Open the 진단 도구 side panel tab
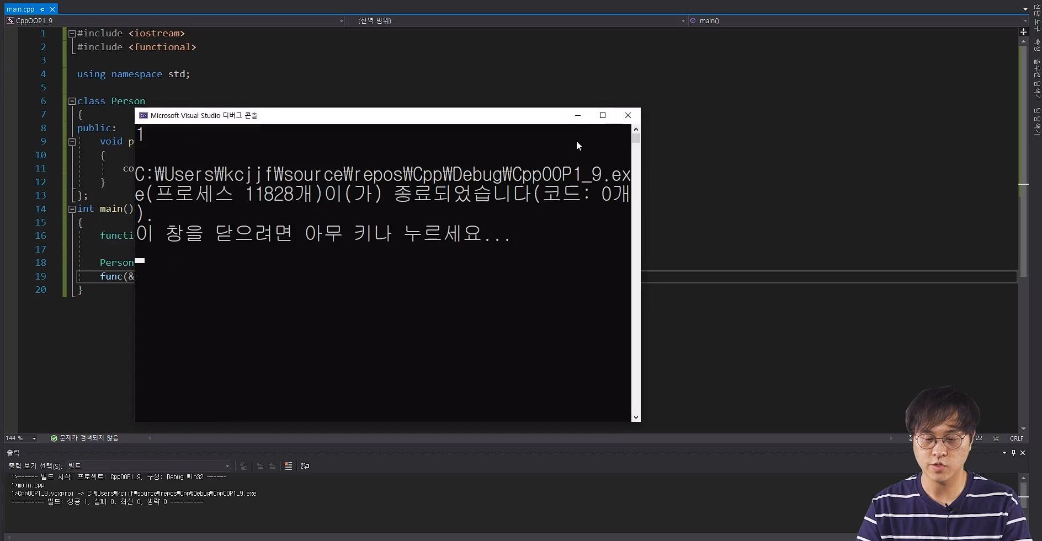The image size is (1042, 541). 1036,17
